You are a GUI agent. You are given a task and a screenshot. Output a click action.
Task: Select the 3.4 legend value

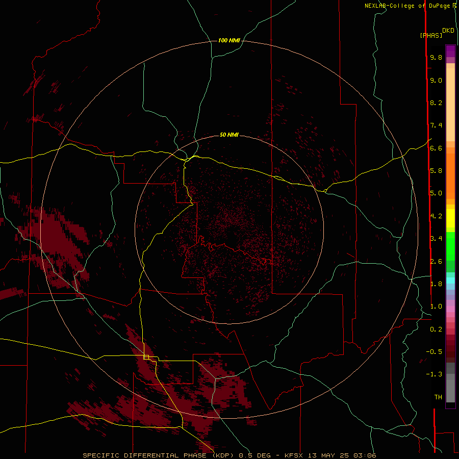coord(436,239)
